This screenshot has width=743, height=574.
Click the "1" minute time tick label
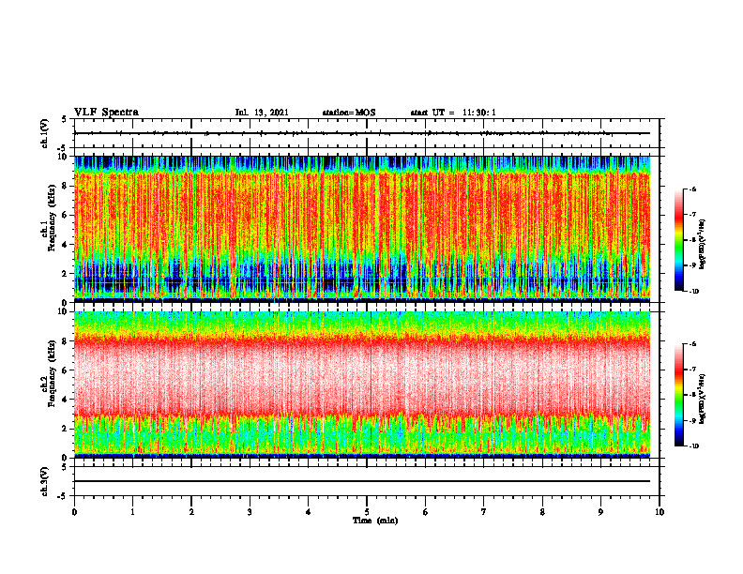tap(132, 512)
